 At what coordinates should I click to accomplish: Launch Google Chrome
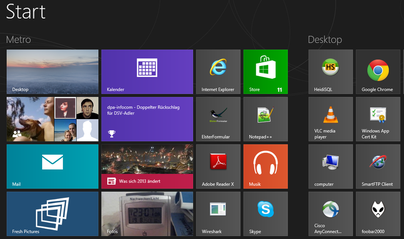[378, 72]
